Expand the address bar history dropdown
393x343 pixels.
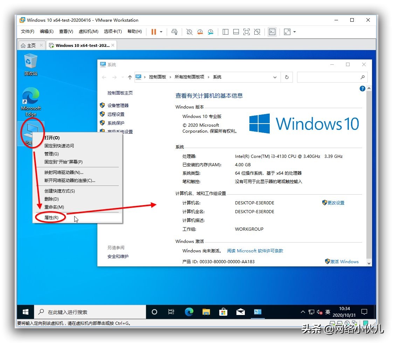(x=275, y=77)
